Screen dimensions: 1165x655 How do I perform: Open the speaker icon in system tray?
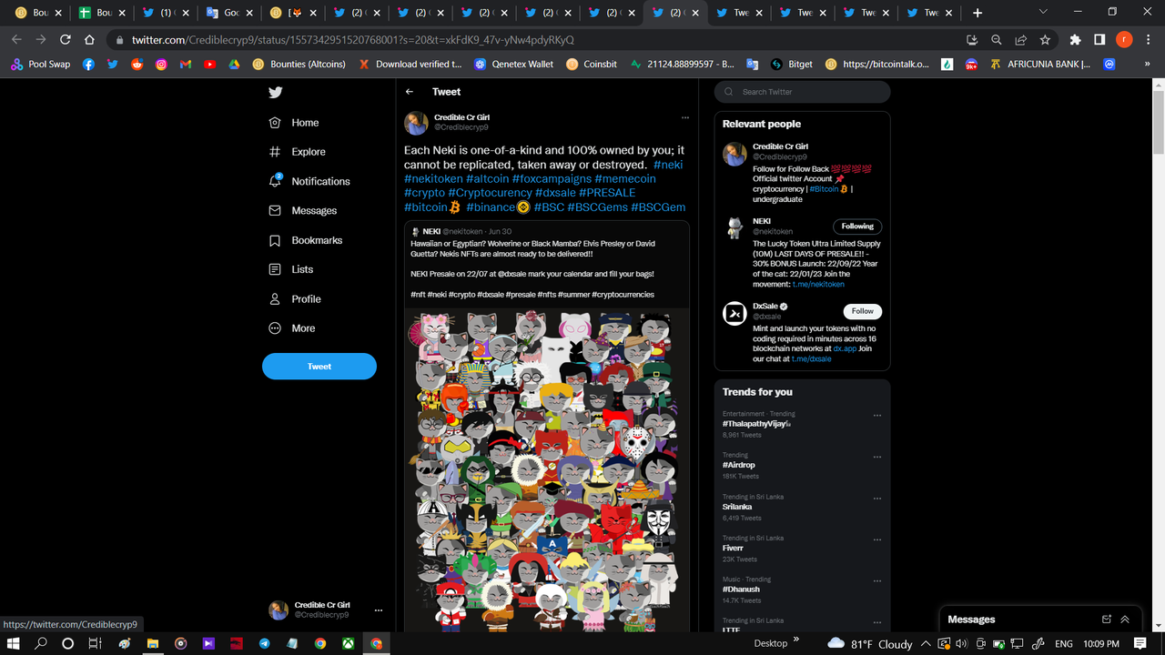[962, 643]
